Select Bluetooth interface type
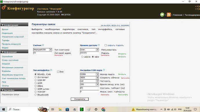This screenshot has height=112, width=200. [35, 95]
